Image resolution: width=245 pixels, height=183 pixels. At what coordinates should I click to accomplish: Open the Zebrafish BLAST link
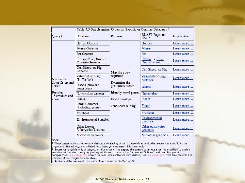(x=148, y=76)
